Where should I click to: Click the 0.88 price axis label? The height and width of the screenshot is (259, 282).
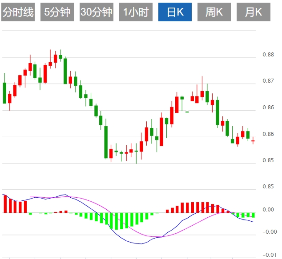pyautogui.click(x=268, y=55)
